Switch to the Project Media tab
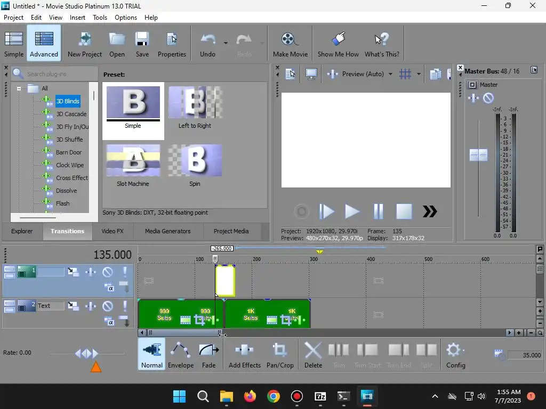The width and height of the screenshot is (546, 409). [x=231, y=231]
